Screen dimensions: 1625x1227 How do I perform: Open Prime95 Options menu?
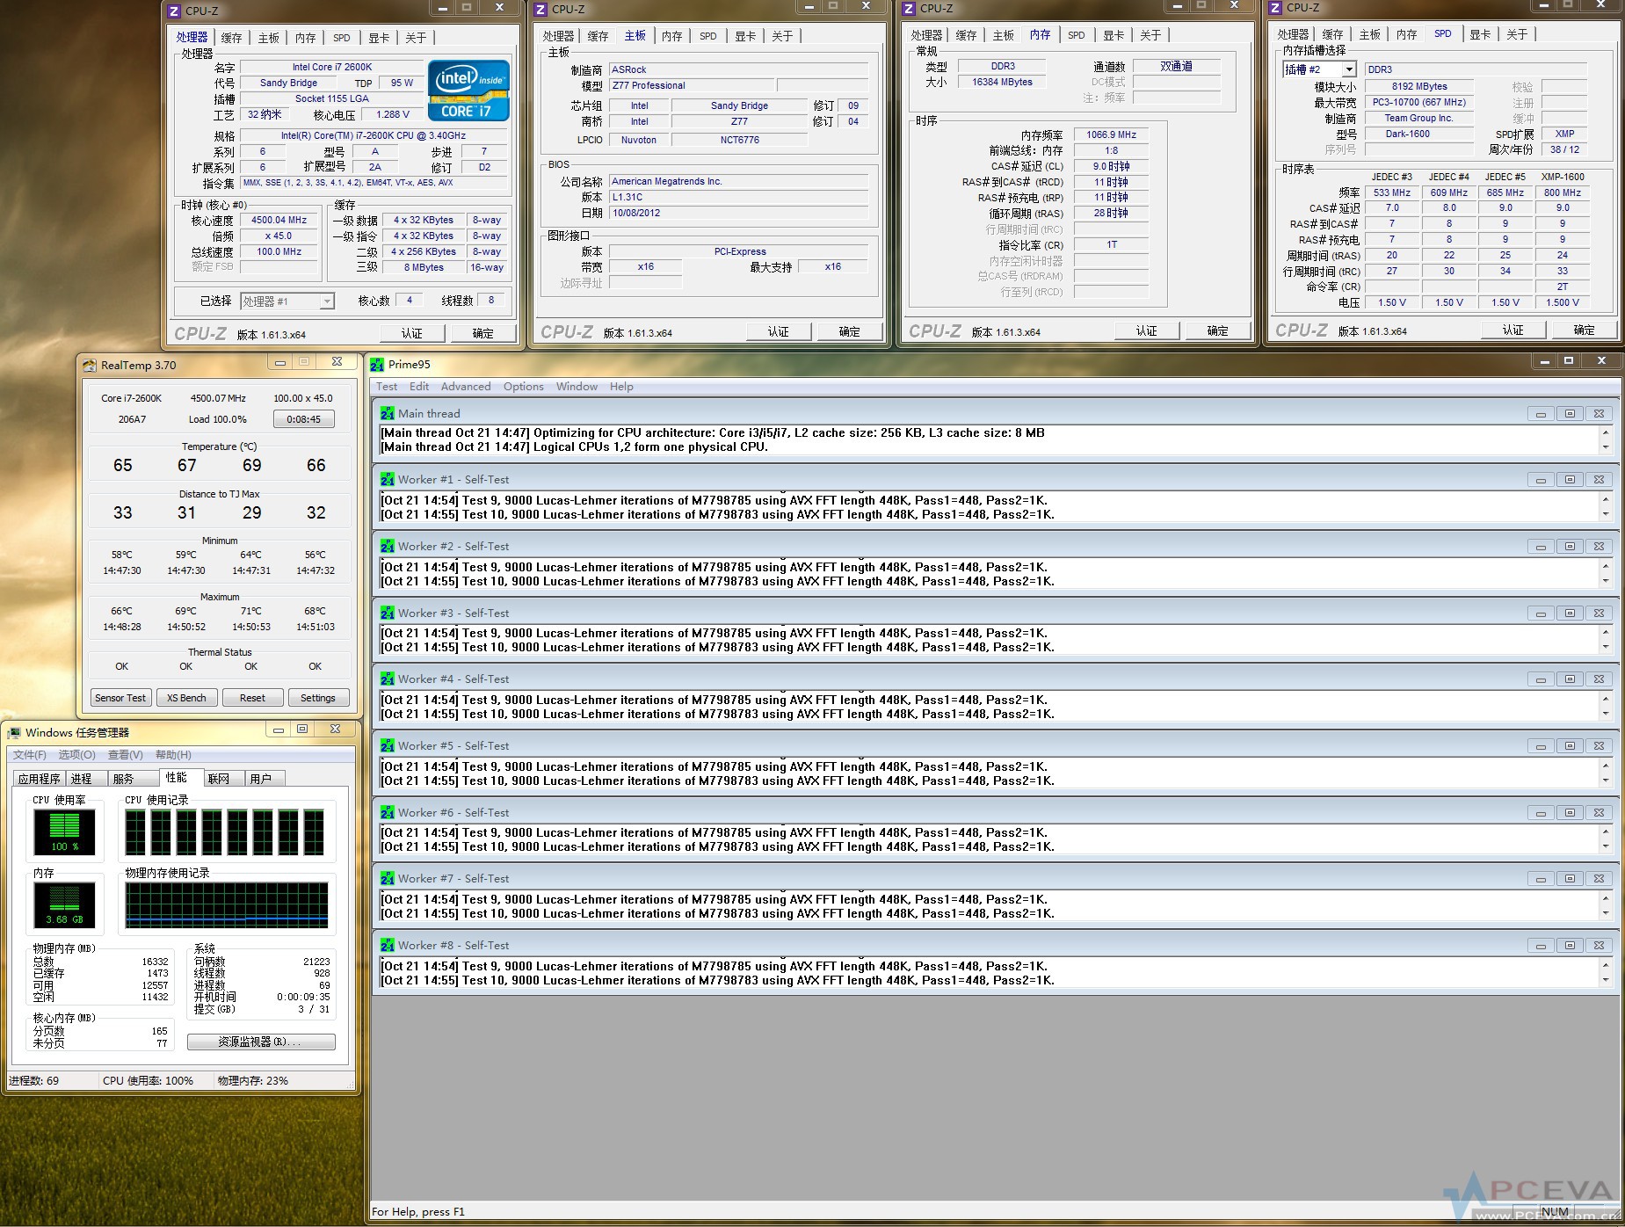tap(523, 387)
